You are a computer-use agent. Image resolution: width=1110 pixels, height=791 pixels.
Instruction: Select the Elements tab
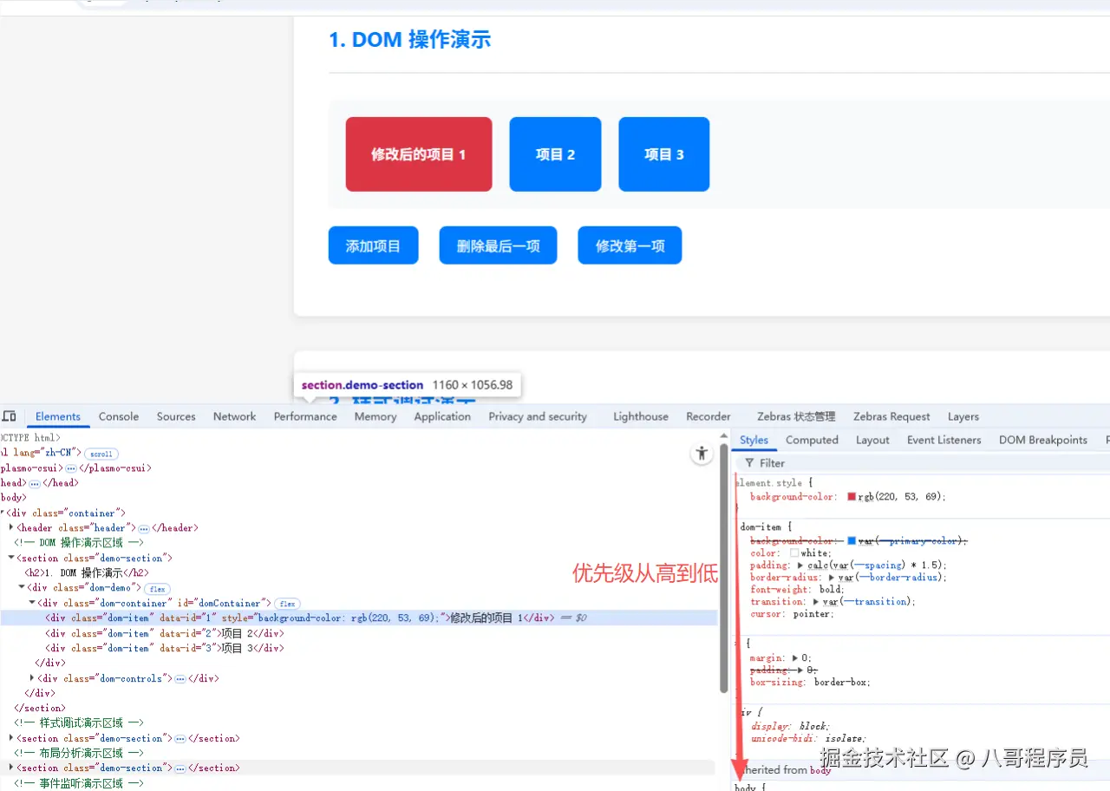click(58, 416)
